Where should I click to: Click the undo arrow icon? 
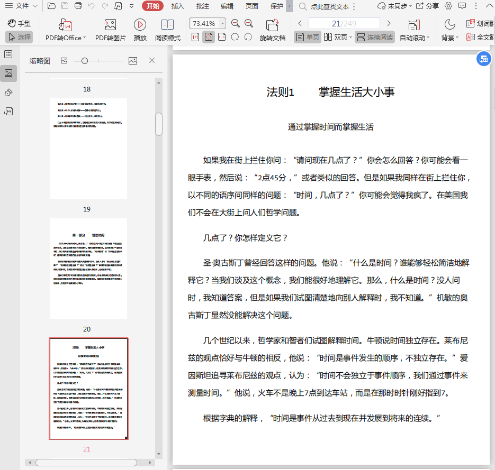91,6
